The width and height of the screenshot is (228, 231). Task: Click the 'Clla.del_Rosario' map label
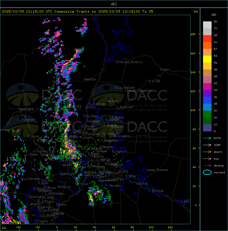point(129,62)
